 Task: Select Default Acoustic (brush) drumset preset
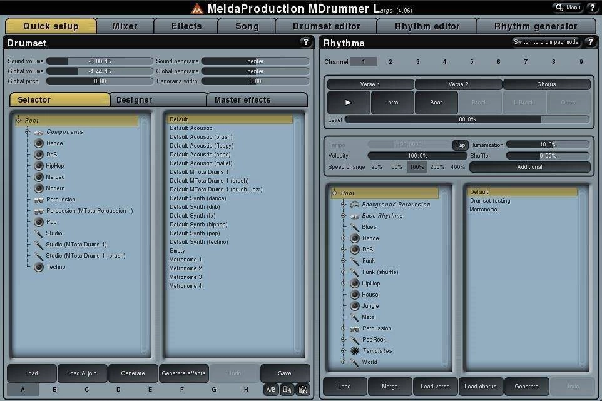(201, 137)
